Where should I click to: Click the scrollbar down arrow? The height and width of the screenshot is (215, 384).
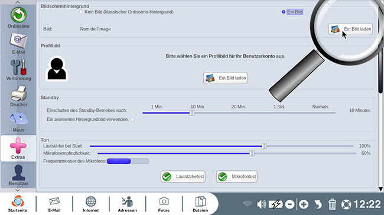click(380, 189)
